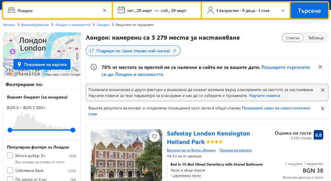The height and width of the screenshot is (181, 331).
Task: Click the London map thumbnail
Action: (42, 54)
